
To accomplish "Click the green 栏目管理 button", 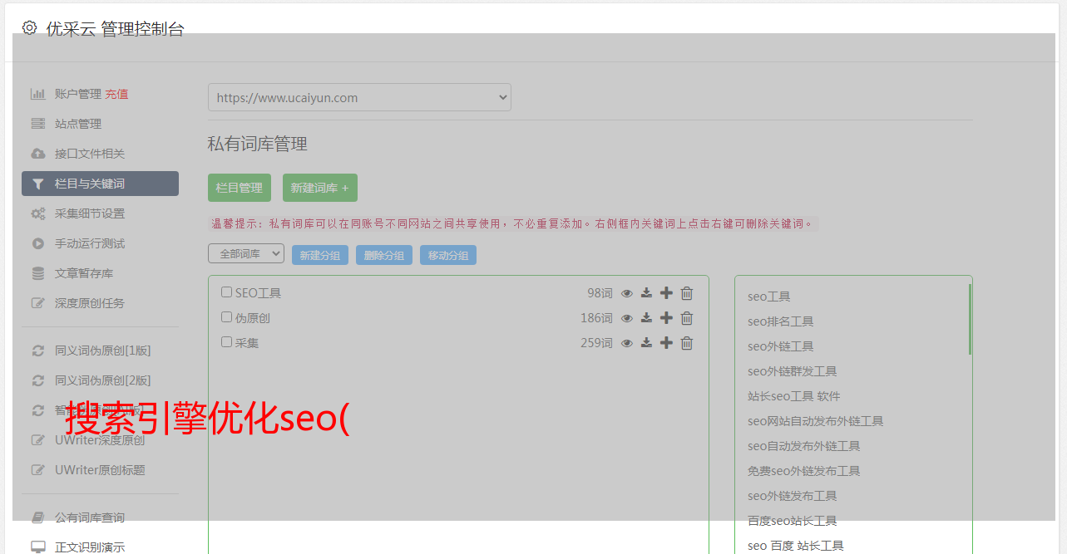I will coord(240,188).
